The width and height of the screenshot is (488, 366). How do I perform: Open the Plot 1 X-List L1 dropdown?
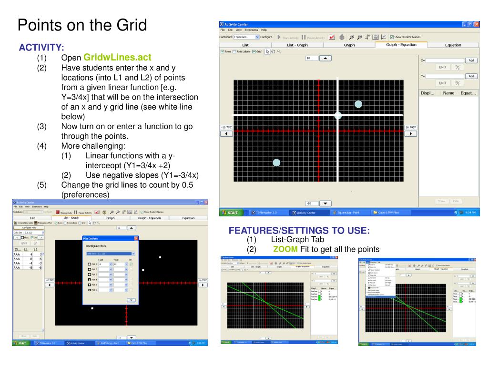tap(111, 264)
